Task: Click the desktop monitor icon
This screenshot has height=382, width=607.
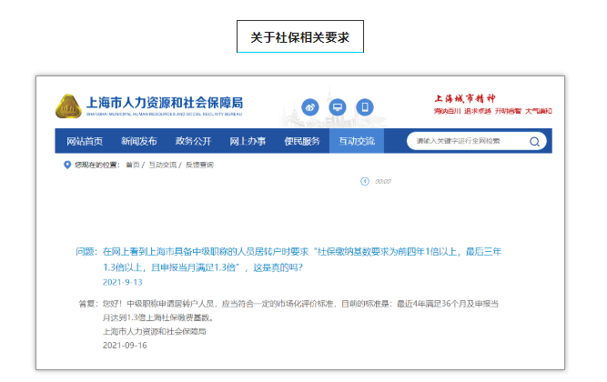Action: 338,107
